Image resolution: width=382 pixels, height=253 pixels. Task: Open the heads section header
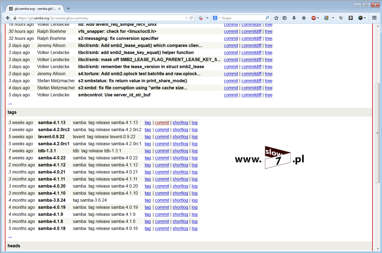click(x=14, y=246)
